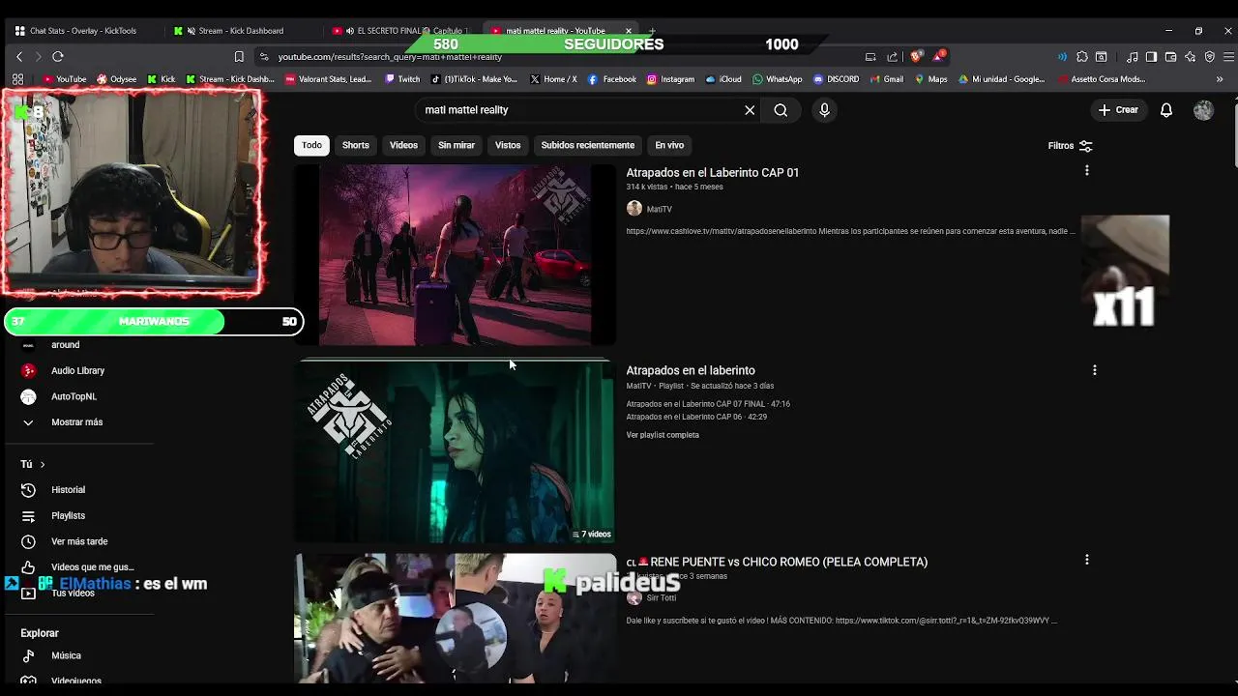Image resolution: width=1238 pixels, height=696 pixels.
Task: Open Atrapados en el Laberinto CAP 01 title
Action: tap(713, 173)
